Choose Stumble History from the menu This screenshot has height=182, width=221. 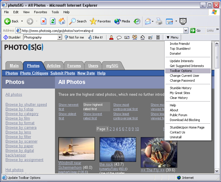[188, 88]
